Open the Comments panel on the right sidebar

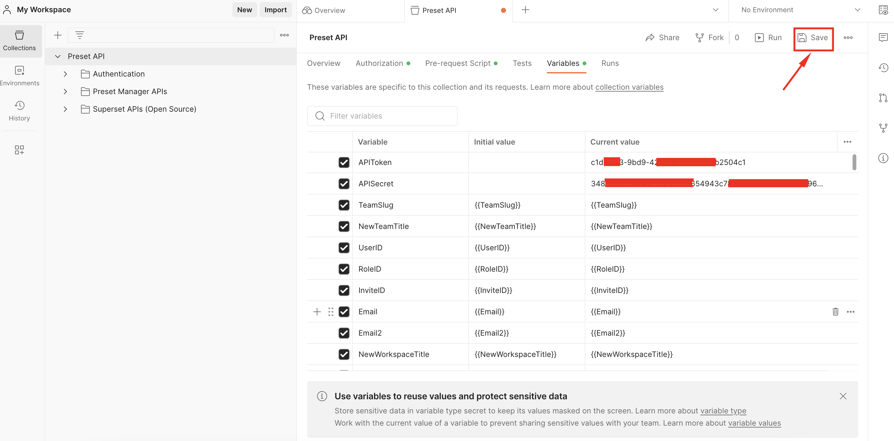coord(883,37)
